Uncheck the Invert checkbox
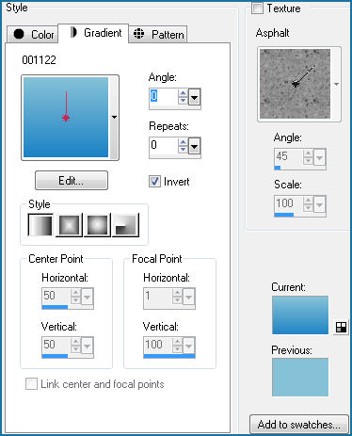Screen dimensions: 352x436 154,182
